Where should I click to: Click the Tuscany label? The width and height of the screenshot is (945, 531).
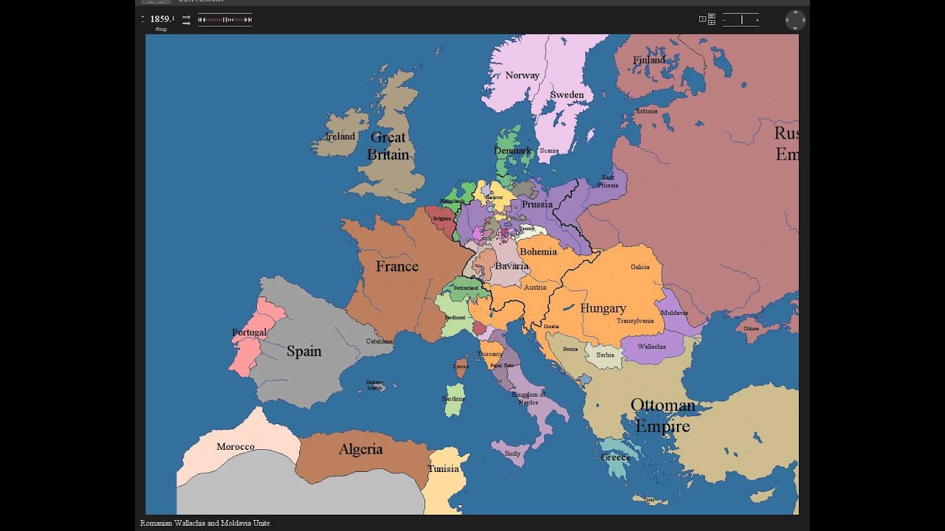tap(490, 354)
